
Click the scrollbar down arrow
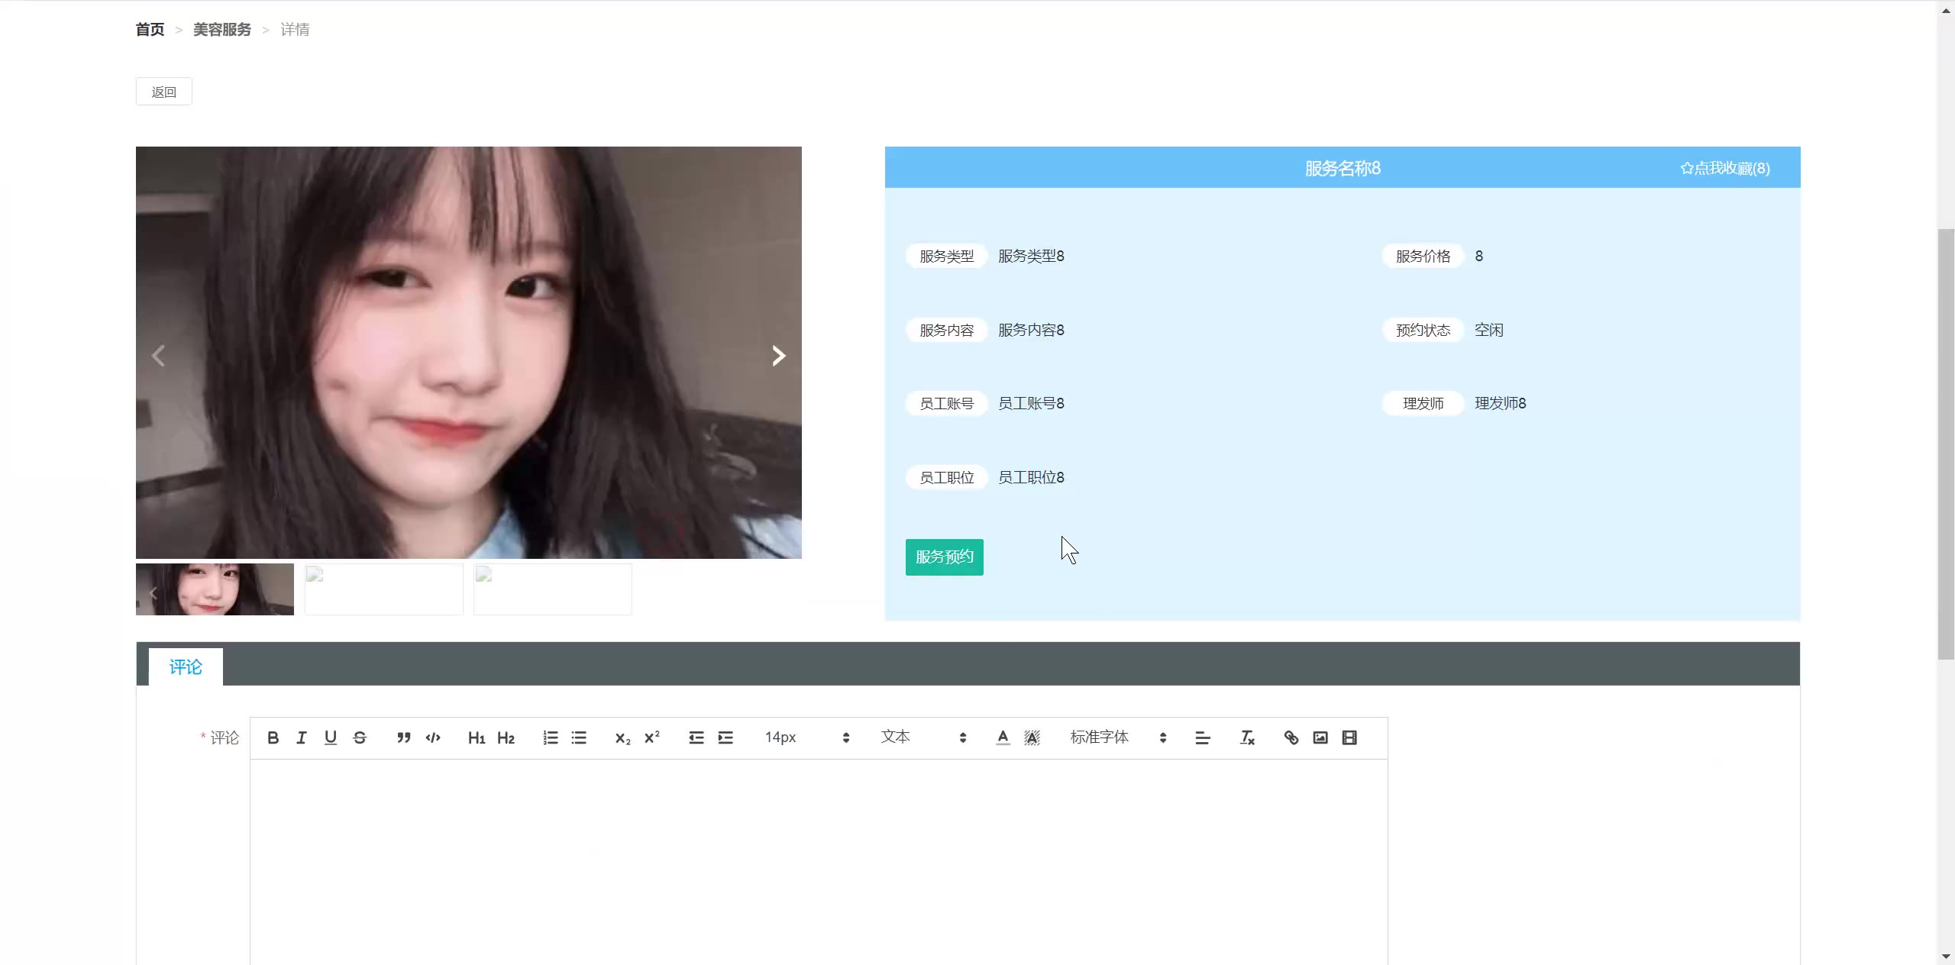pos(1946,957)
